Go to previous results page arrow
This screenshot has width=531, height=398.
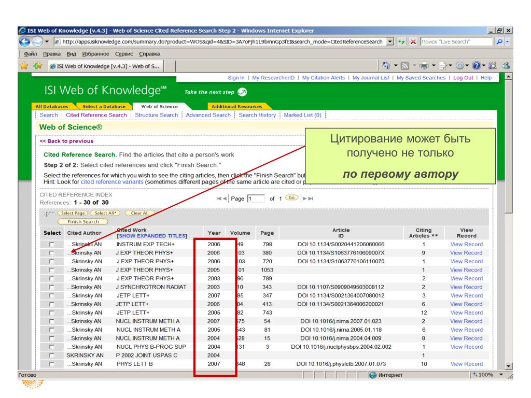point(225,198)
